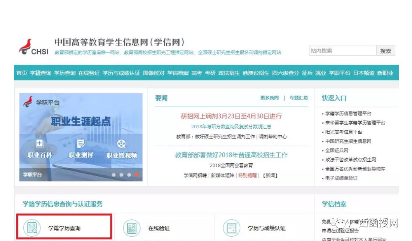
Task: Click red 特别提醒 link
Action: [x=247, y=175]
